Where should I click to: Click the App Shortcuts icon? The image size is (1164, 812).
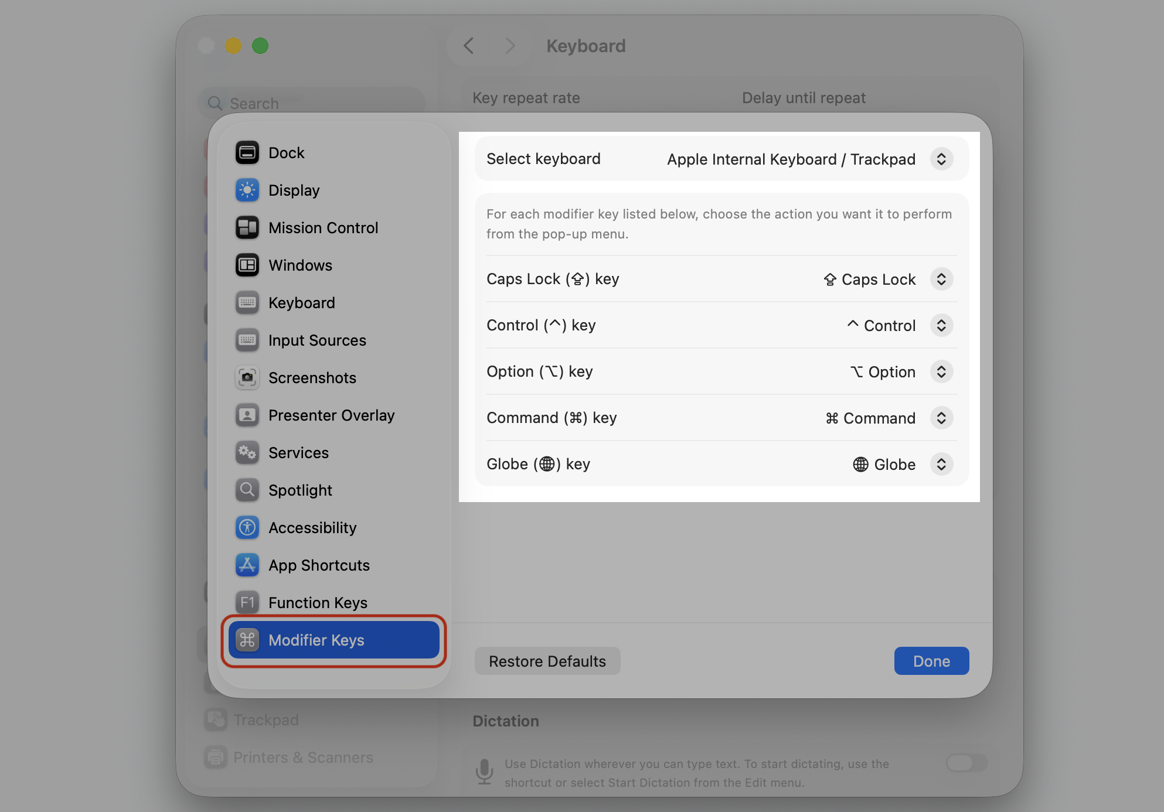click(x=247, y=565)
